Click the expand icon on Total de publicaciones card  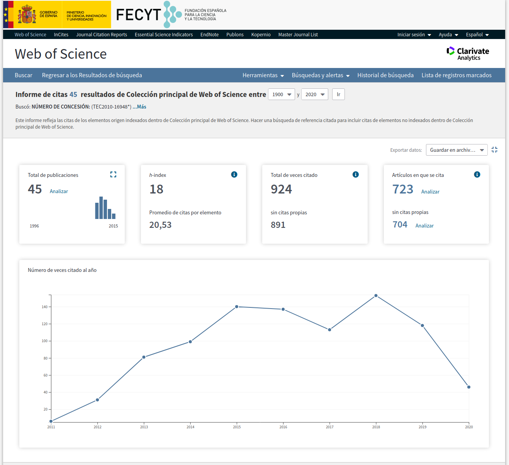[113, 175]
